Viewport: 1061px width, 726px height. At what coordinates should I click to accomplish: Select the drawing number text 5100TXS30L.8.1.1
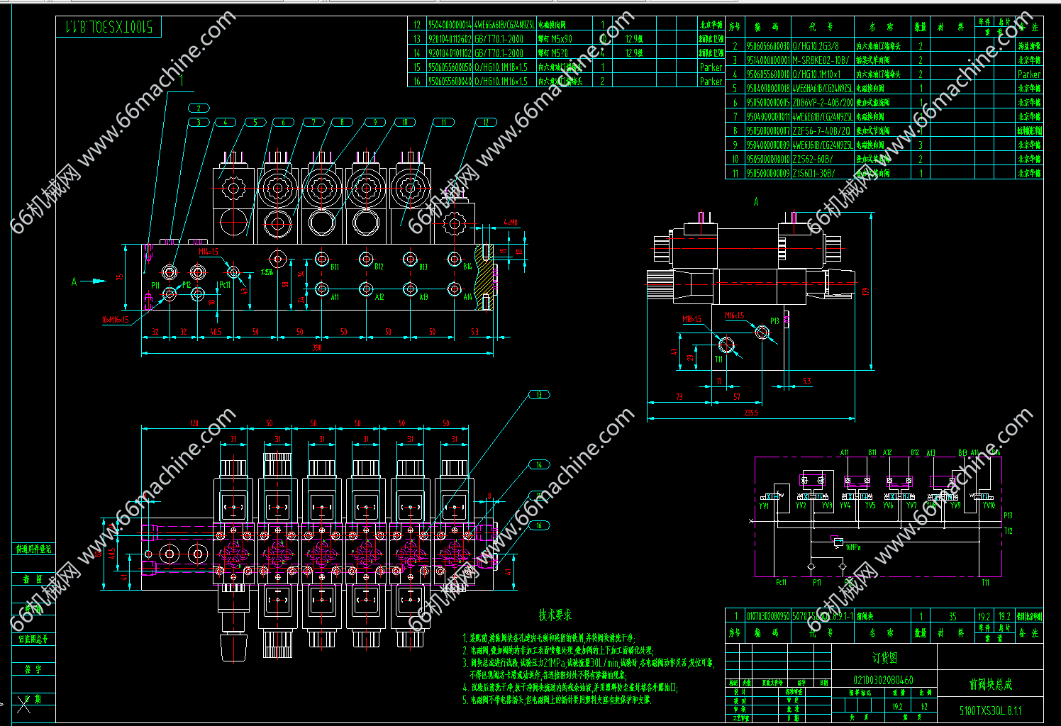[990, 710]
